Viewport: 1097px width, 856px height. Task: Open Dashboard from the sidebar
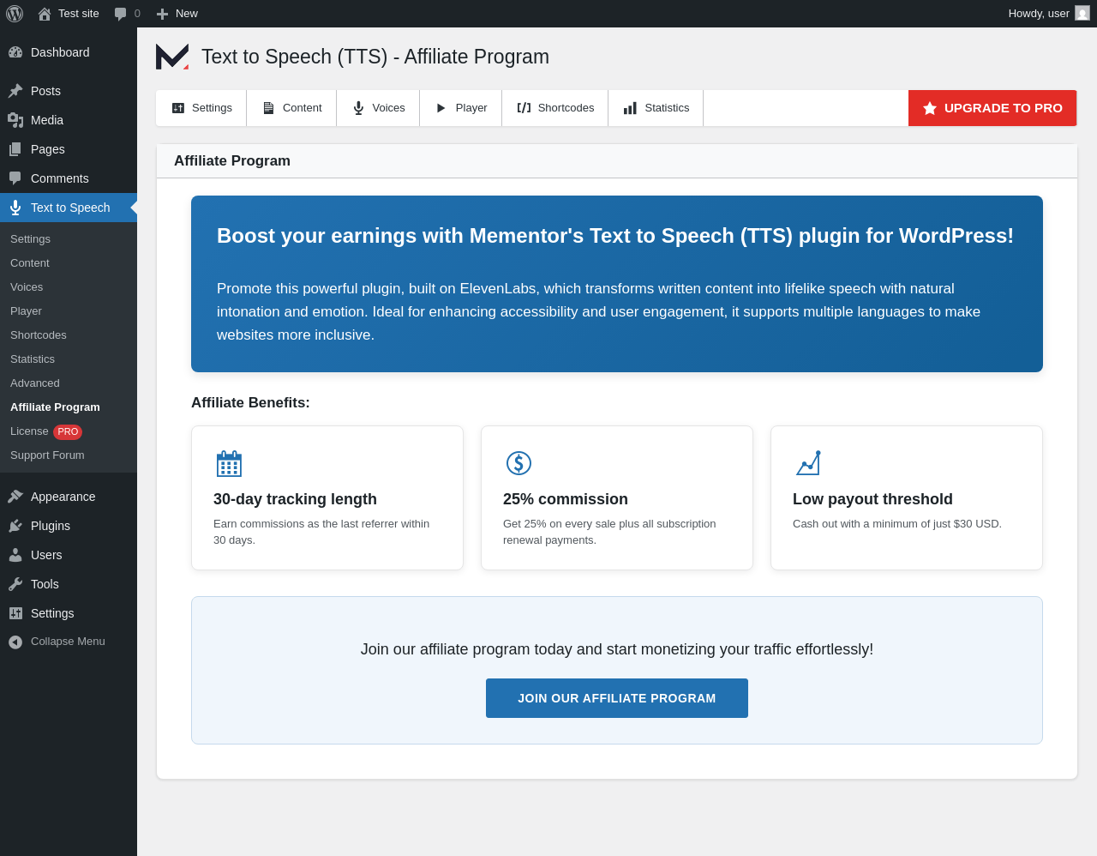[69, 52]
